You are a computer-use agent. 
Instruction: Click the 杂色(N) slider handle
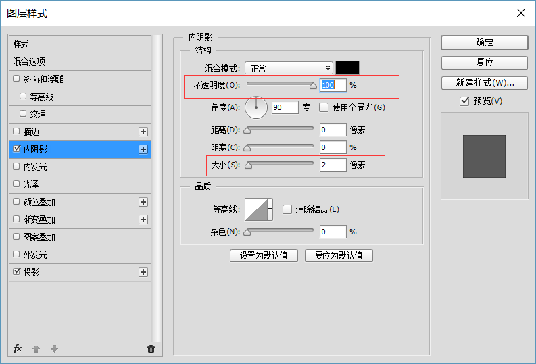[x=247, y=232]
